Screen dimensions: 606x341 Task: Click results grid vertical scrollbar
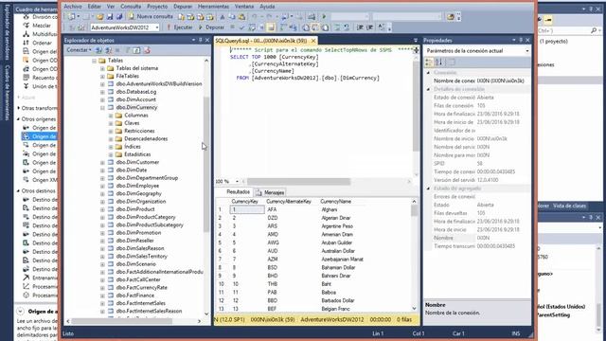click(x=415, y=210)
